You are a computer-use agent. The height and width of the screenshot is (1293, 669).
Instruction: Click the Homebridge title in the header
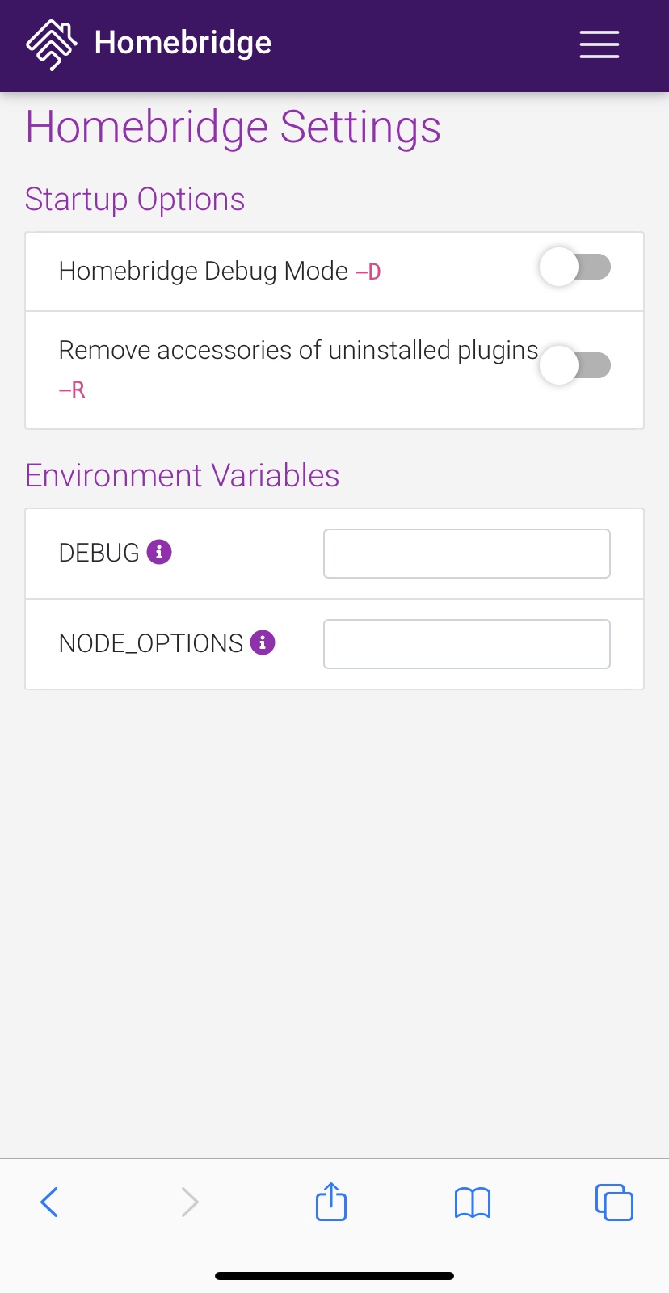pyautogui.click(x=183, y=44)
